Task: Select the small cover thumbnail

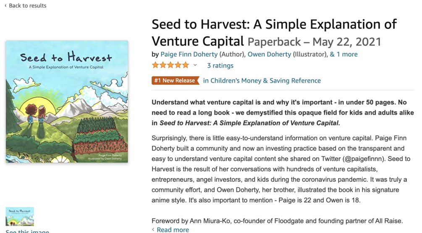Action: [20, 216]
